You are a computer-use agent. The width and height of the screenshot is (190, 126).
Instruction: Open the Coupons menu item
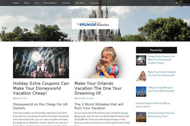pyautogui.click(x=95, y=3)
